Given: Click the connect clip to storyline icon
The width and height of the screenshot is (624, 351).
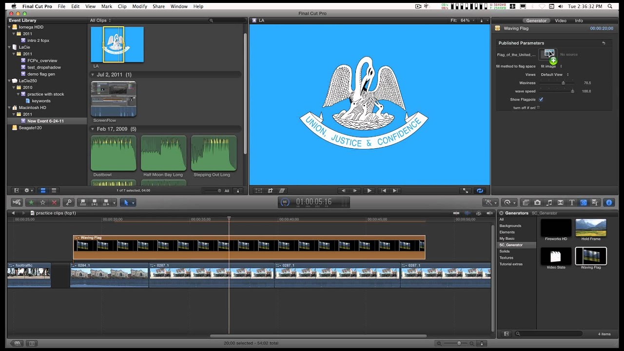Looking at the screenshot, I should [82, 202].
